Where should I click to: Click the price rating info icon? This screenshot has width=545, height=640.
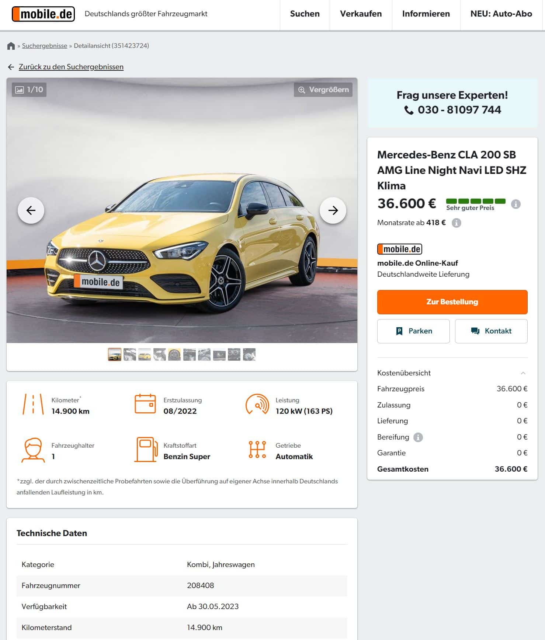click(x=516, y=204)
